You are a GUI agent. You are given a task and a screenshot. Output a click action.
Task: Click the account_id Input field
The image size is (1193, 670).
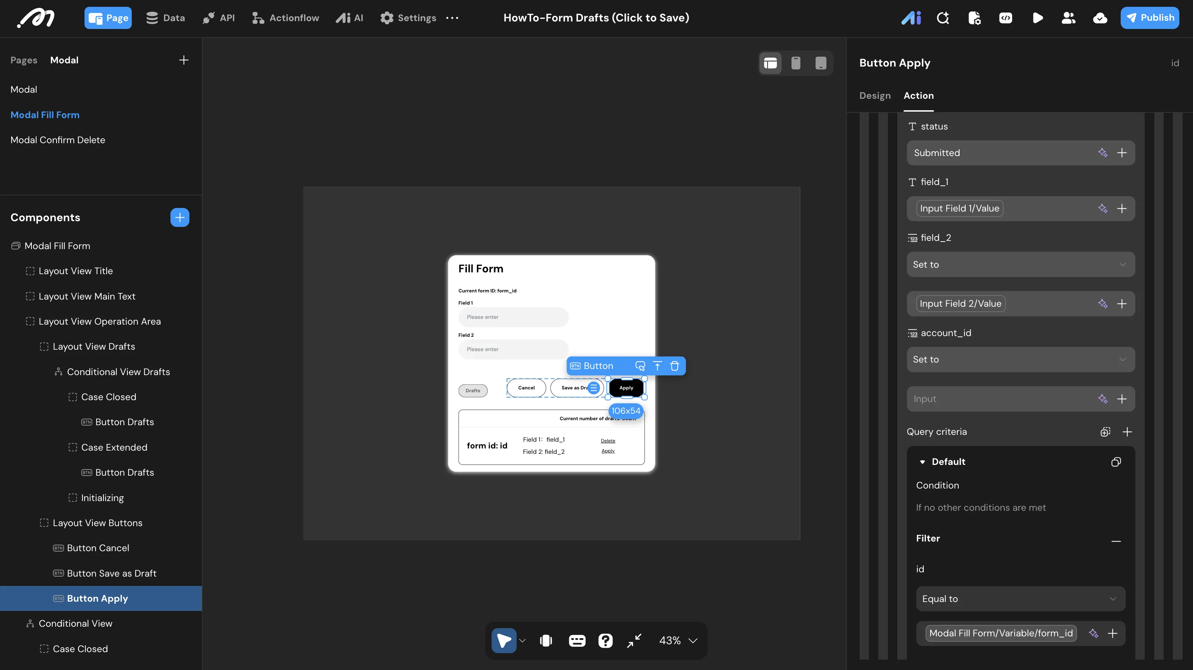pyautogui.click(x=1020, y=399)
